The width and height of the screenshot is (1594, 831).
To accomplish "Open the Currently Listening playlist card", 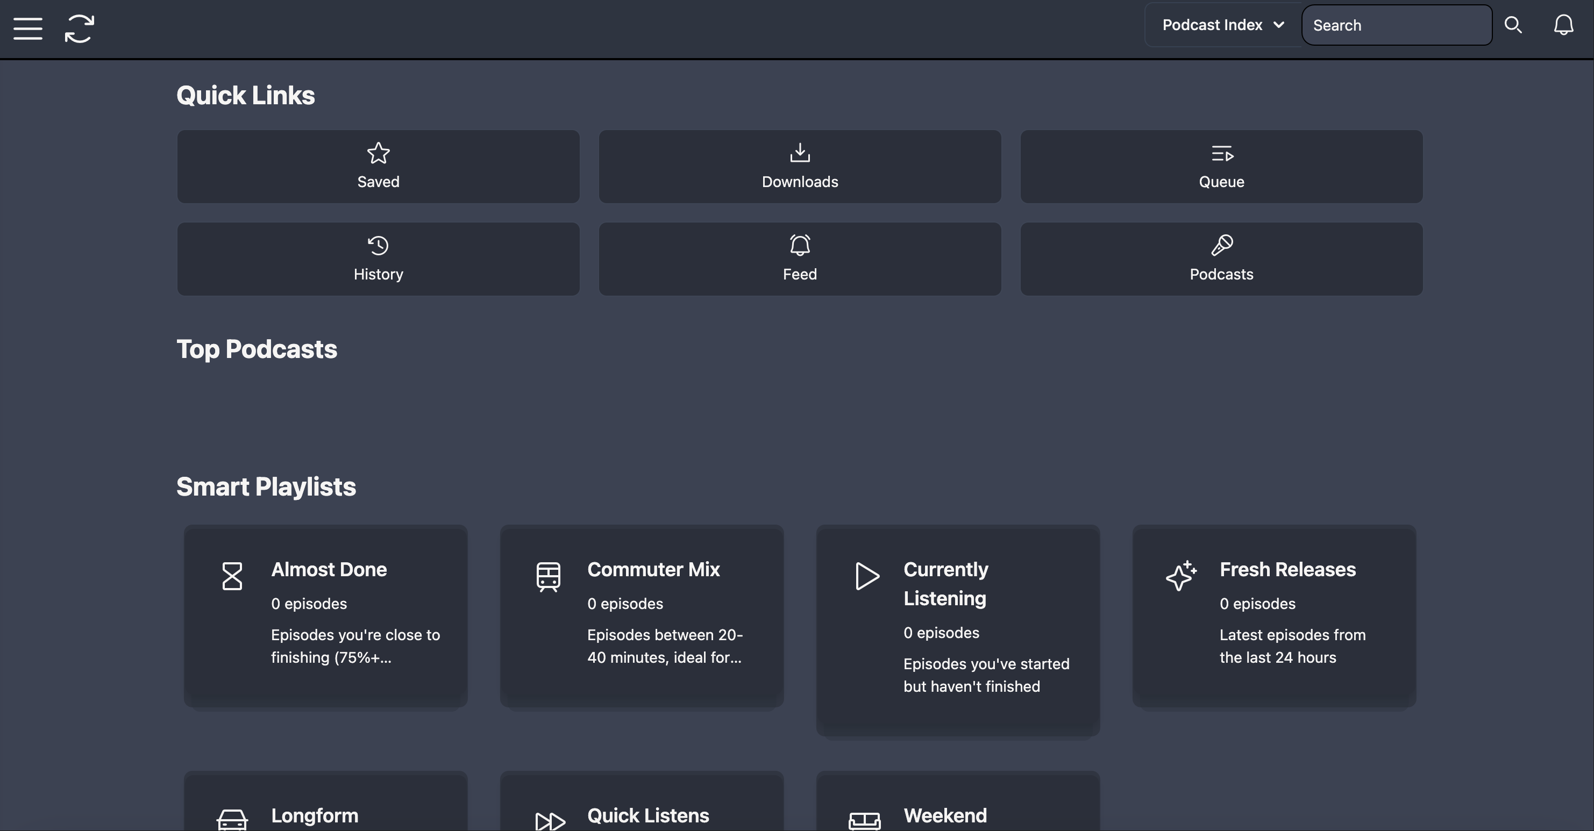I will pos(958,631).
